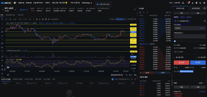207x97 pixels.
Task: Select the long position forecasting tool
Action: (x=2, y=47)
